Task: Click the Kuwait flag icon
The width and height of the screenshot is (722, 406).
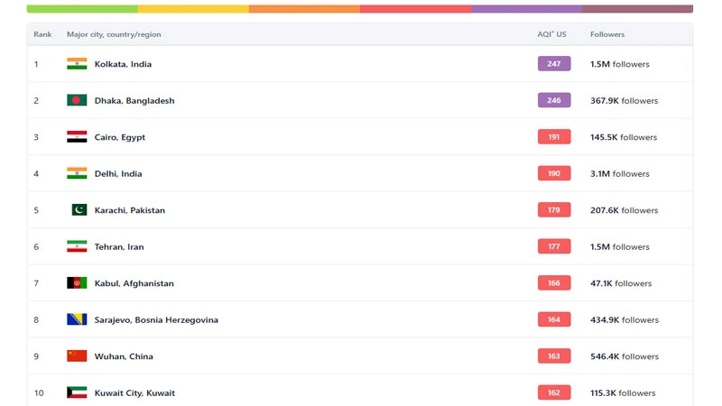Action: [77, 392]
